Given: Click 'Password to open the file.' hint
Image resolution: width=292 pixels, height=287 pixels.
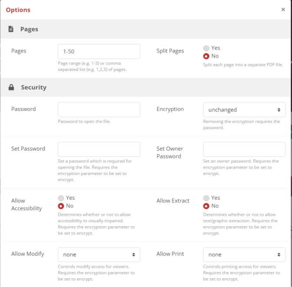Looking at the screenshot, I should [x=84, y=122].
